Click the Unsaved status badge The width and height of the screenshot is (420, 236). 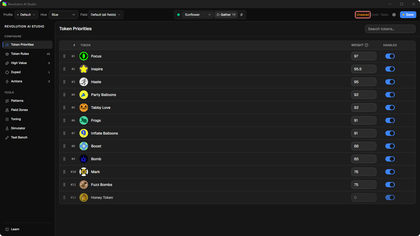coord(363,15)
